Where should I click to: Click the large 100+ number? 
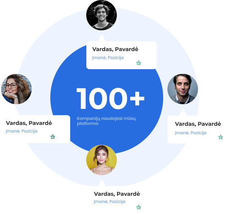110,98
